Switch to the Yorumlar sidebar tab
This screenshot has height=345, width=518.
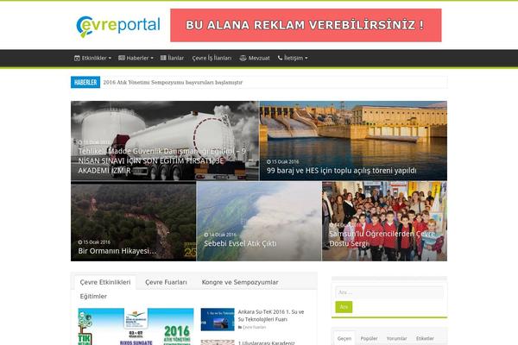click(x=396, y=338)
